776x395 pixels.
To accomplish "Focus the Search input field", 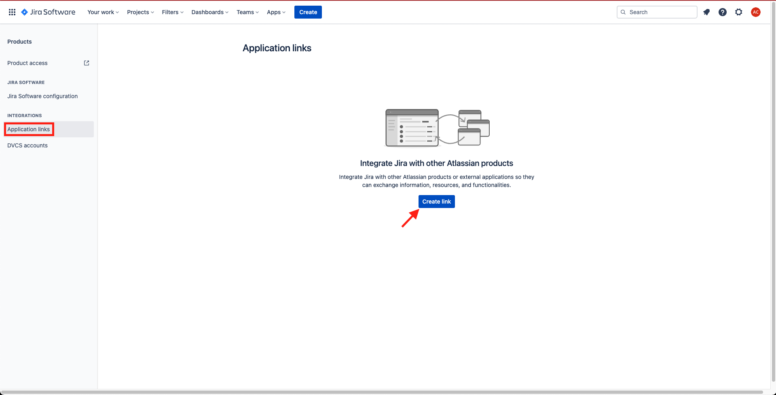I will [x=657, y=12].
